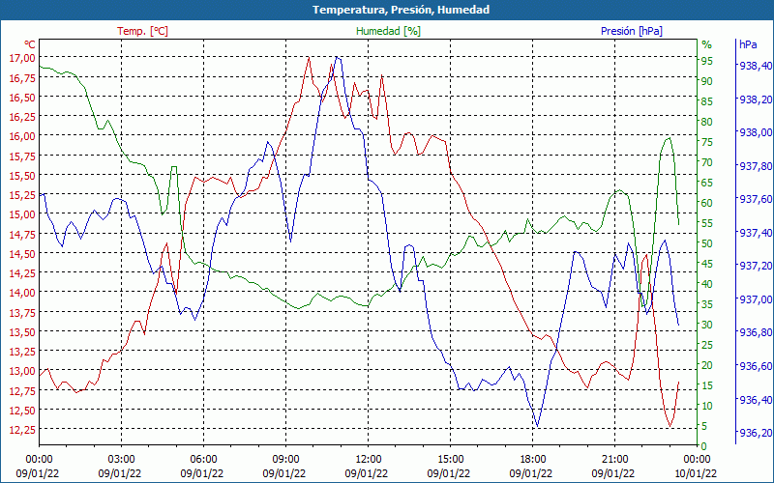Screen dimensions: 774x483
Task: Click pressure axis value 936,40
Action: [x=756, y=400]
